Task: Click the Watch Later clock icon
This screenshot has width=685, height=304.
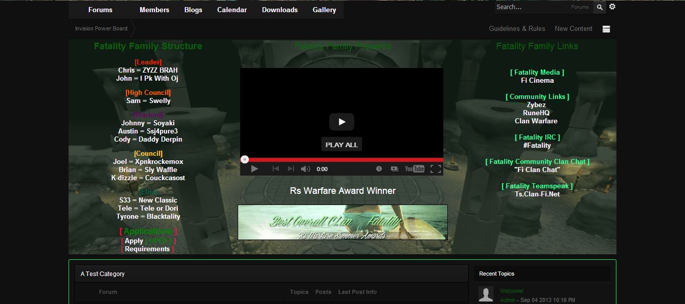Action: pyautogui.click(x=379, y=169)
